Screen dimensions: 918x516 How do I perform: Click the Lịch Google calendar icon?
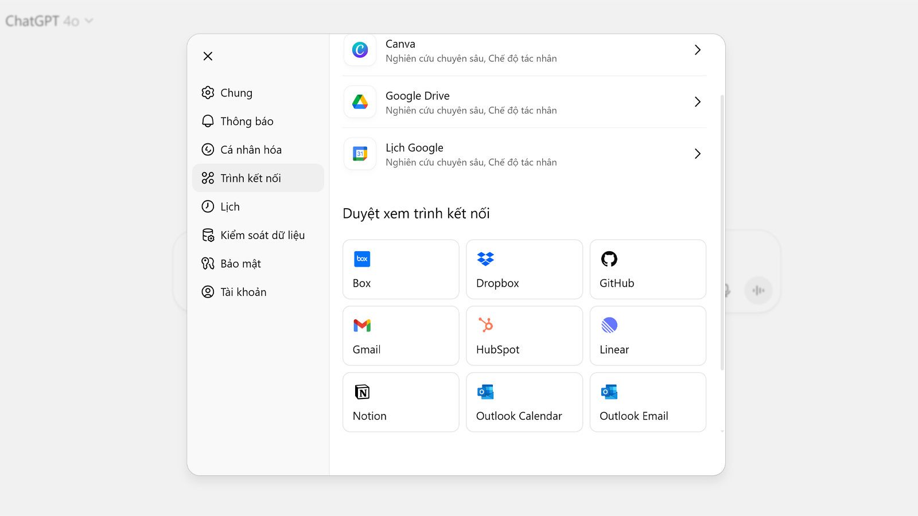(360, 154)
